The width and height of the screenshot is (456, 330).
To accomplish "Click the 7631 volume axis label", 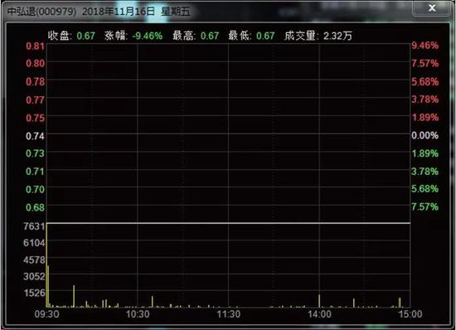I will 34,226.
